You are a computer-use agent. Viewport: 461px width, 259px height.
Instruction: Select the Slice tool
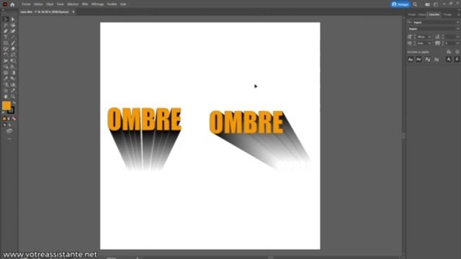coord(13,91)
